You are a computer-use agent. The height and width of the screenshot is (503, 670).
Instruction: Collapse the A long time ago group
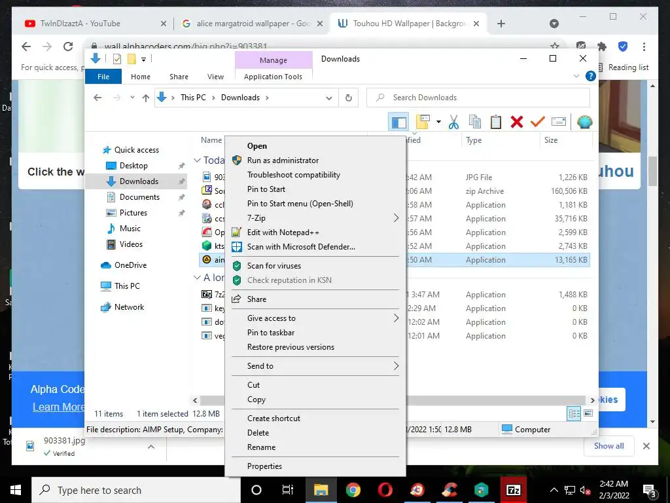coord(197,278)
